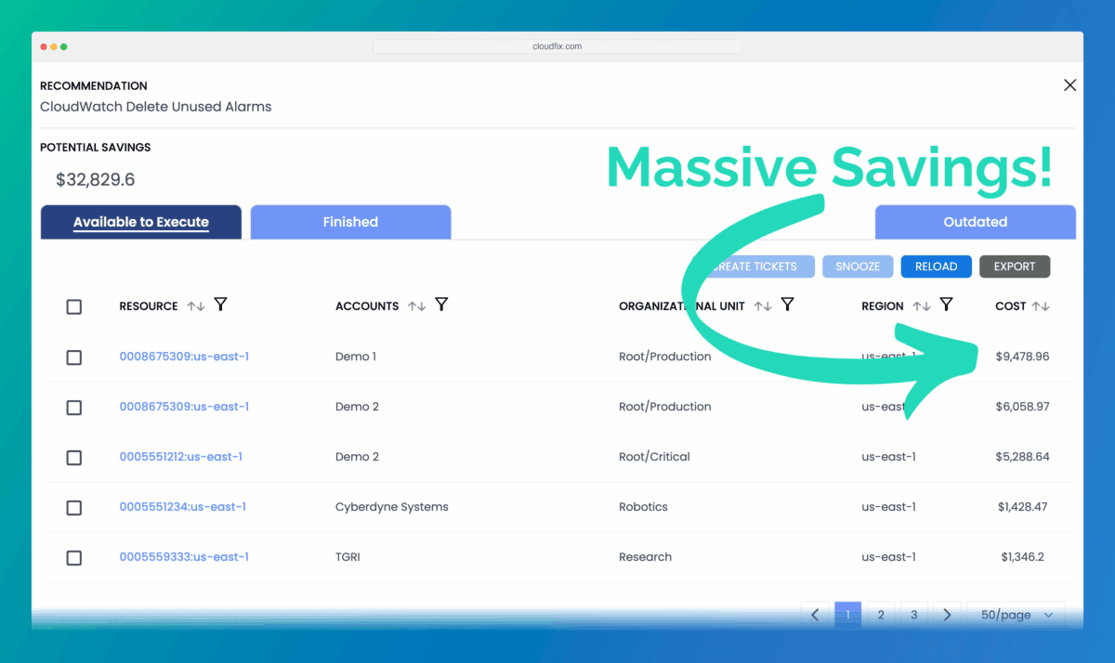Click the $5,288.64 cost value
The image size is (1115, 663).
tap(1022, 457)
